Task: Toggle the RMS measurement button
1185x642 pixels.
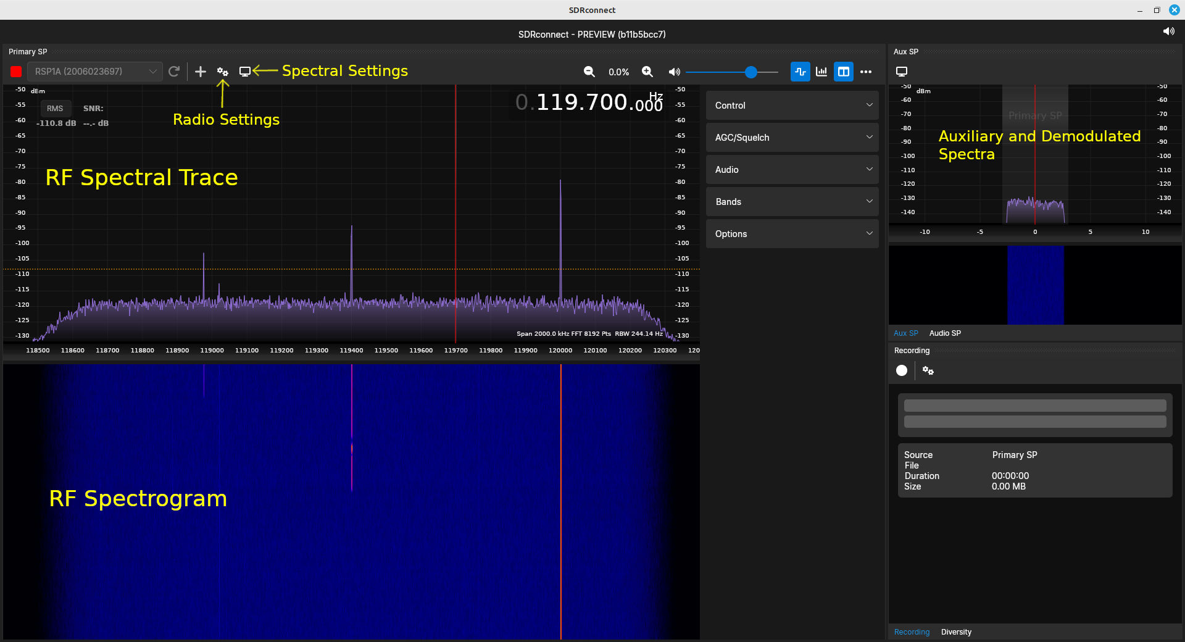Action: pos(55,108)
